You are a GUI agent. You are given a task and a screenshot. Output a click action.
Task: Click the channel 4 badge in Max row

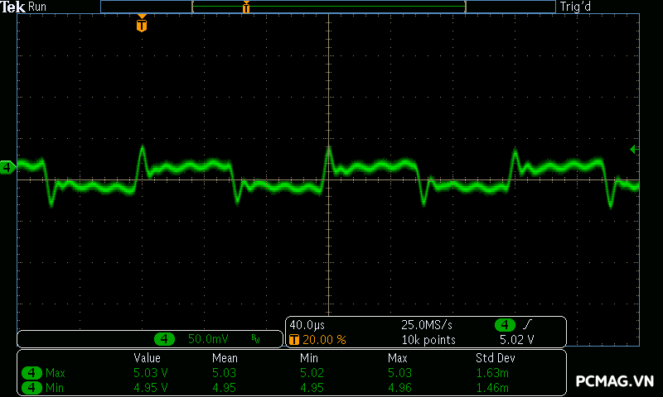31,373
